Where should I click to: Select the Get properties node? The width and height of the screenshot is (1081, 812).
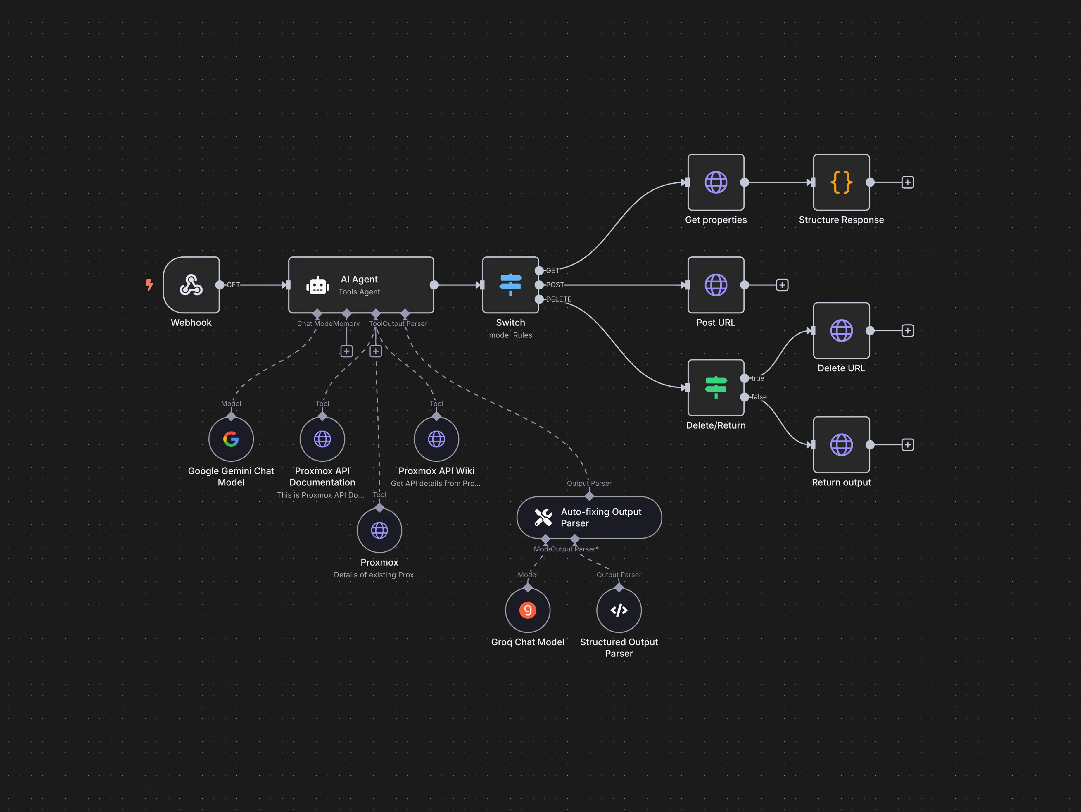[716, 182]
